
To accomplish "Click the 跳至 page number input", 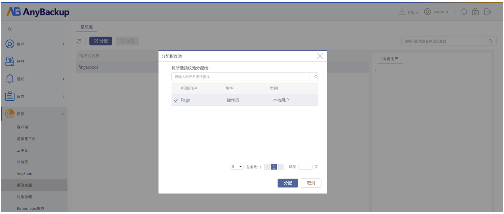I will [305, 167].
